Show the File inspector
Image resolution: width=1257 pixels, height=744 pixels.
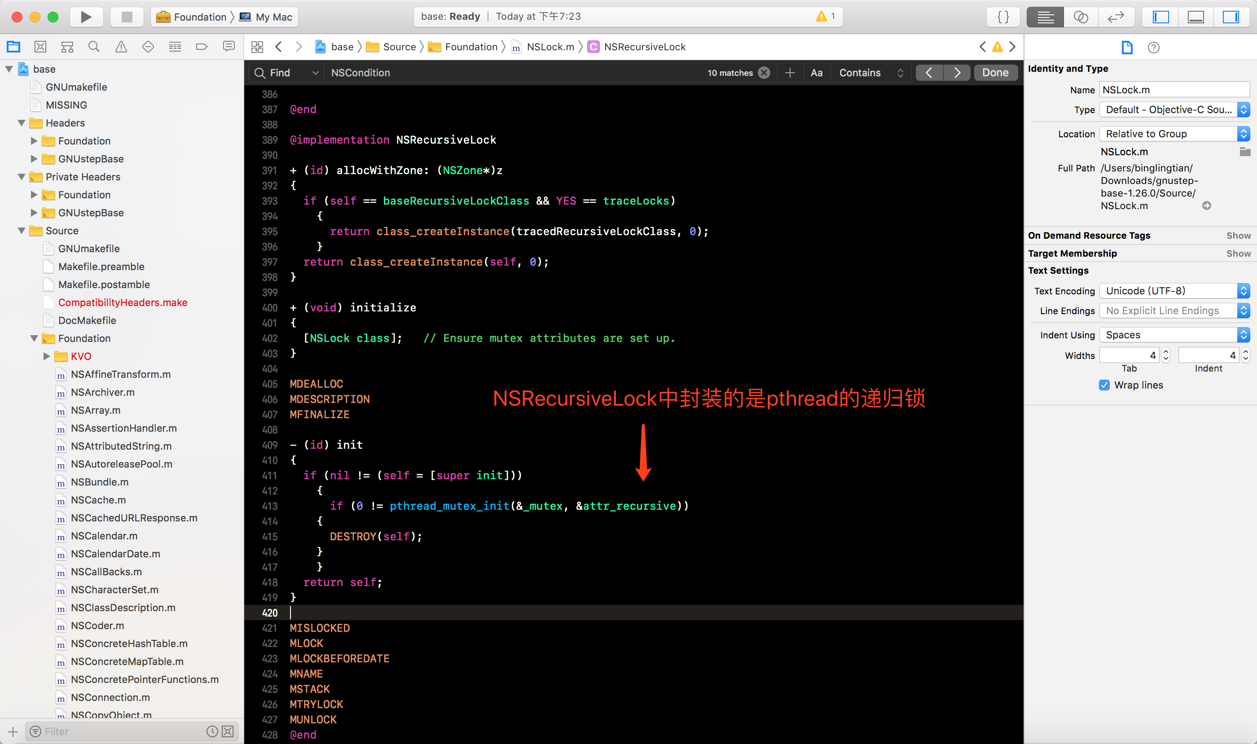point(1127,47)
